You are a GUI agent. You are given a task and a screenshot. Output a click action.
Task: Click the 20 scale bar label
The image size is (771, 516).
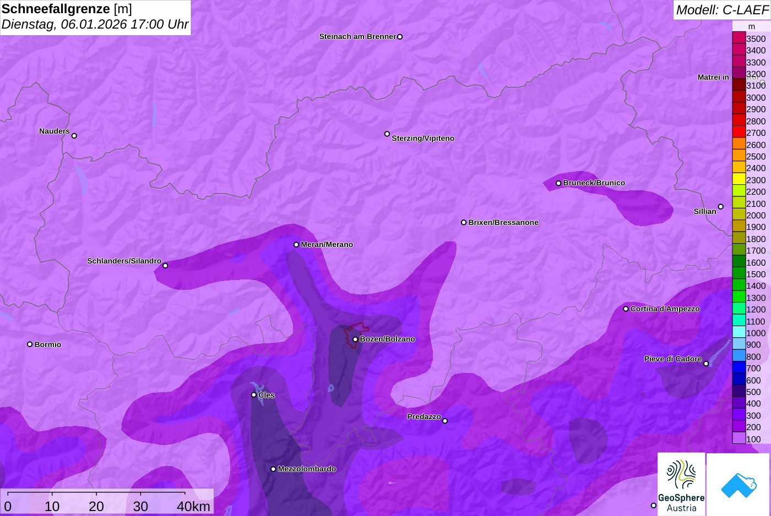[x=96, y=506]
